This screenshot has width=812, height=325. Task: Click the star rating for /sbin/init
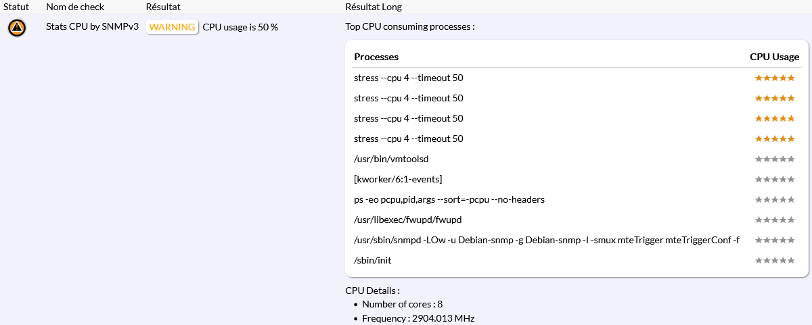click(x=774, y=261)
